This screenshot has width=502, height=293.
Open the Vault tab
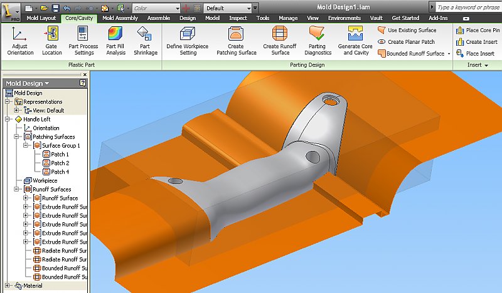(376, 18)
